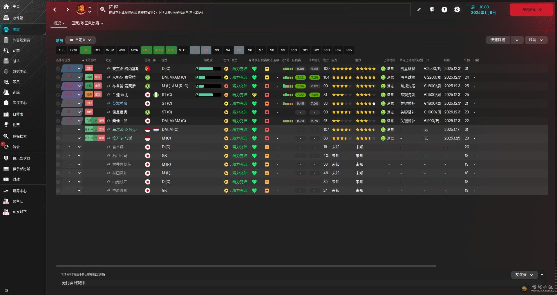557x295 pixels.
Task: Select the MCR position tab
Action: tap(135, 50)
